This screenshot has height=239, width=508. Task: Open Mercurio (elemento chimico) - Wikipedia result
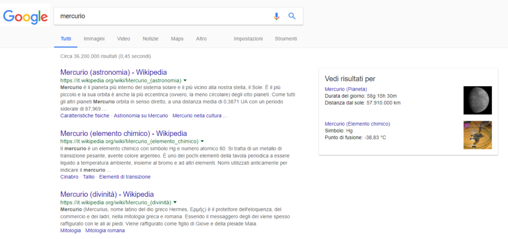click(123, 134)
